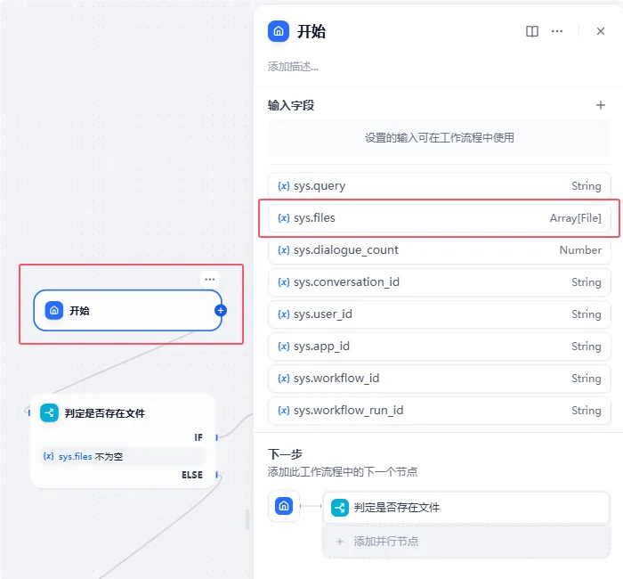623x579 pixels.
Task: Select the 开始 node on canvas
Action: pyautogui.click(x=125, y=311)
